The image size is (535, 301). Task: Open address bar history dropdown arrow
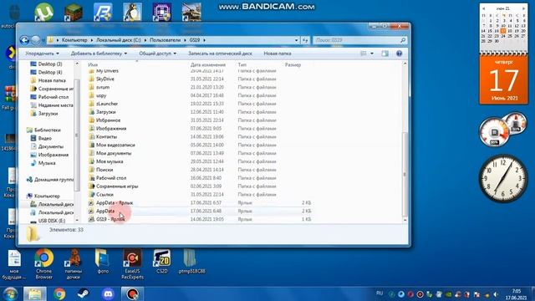(x=296, y=40)
